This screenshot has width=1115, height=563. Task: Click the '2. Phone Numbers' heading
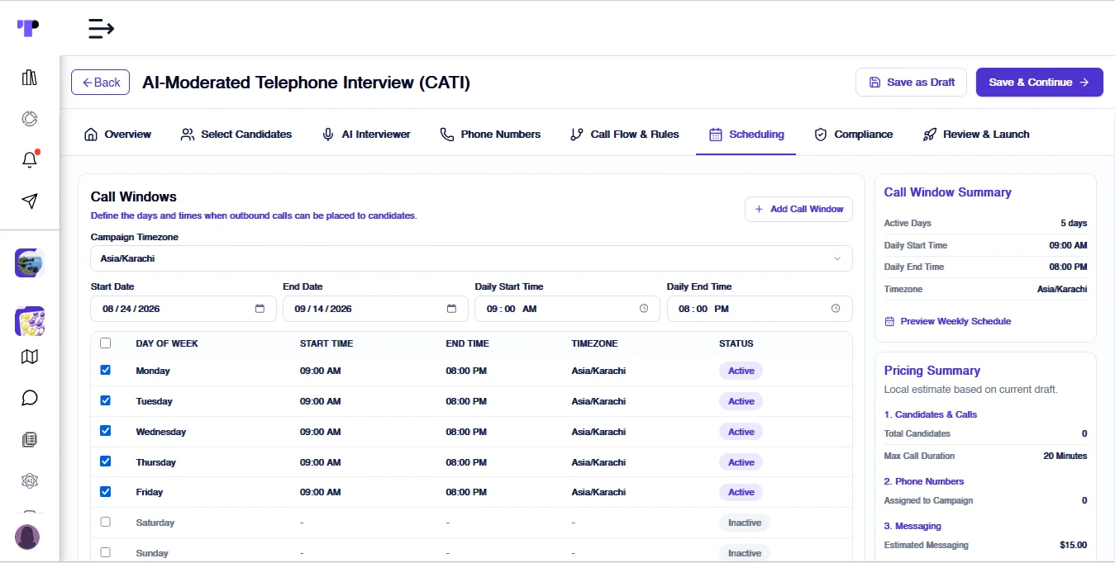924,481
